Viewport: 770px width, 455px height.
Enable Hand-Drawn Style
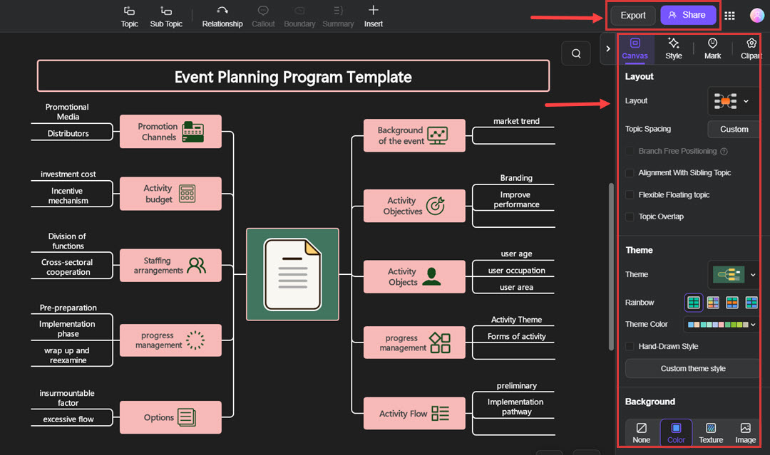(x=630, y=346)
